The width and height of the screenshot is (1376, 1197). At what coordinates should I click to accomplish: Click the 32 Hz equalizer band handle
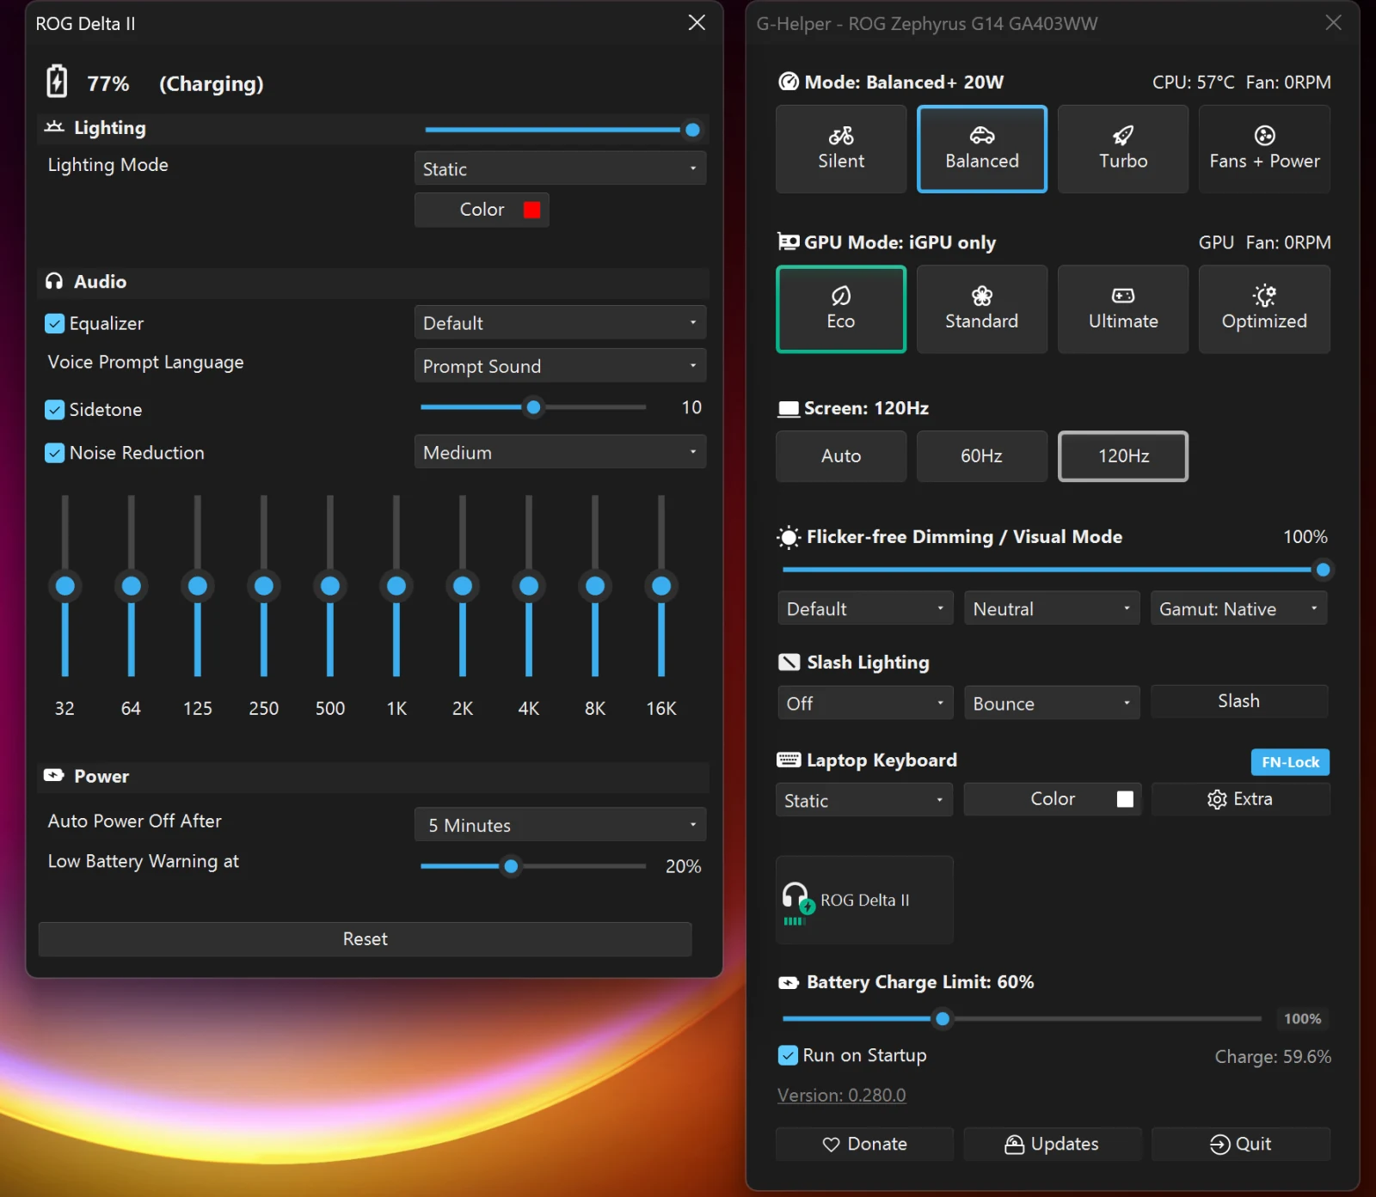click(64, 586)
